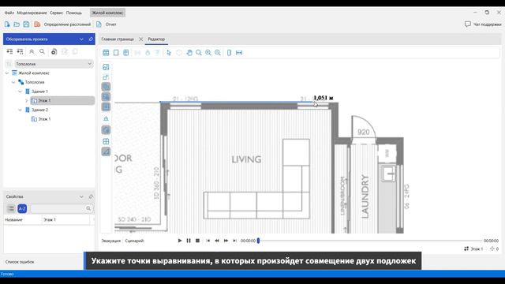
Task: Click the table grid view icon
Action: click(x=106, y=53)
